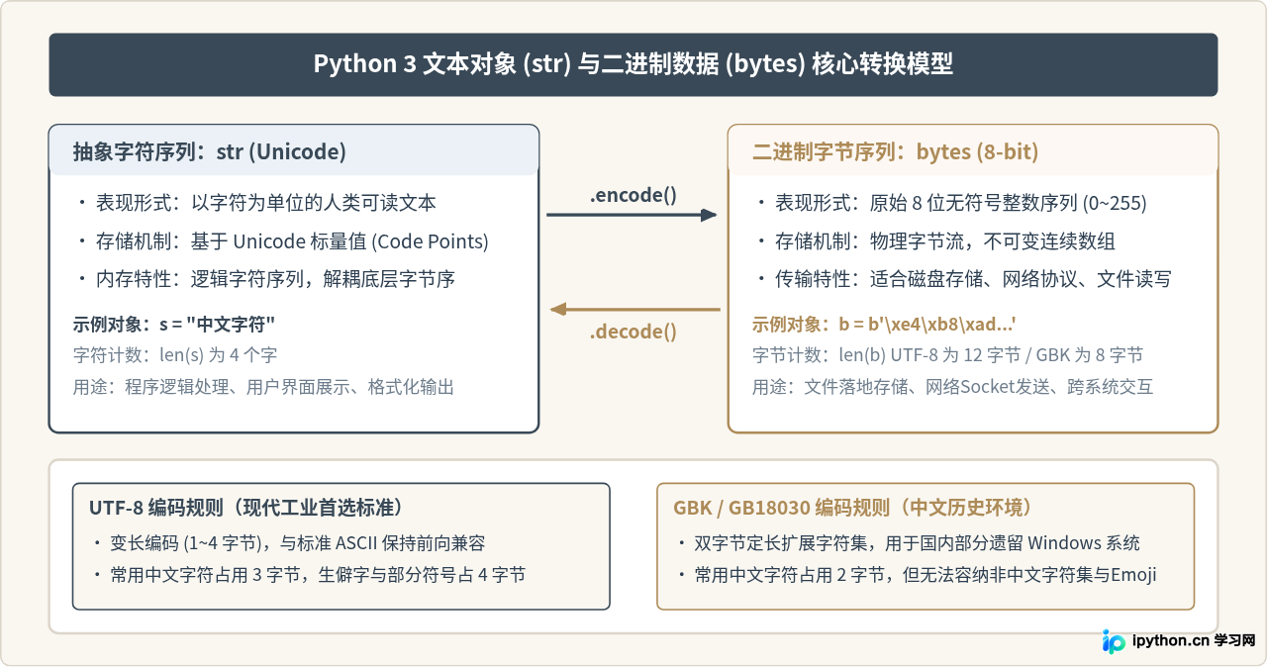This screenshot has width=1267, height=667.
Task: Select the text '示例对象：s = "中文字符"'
Action: [x=174, y=325]
